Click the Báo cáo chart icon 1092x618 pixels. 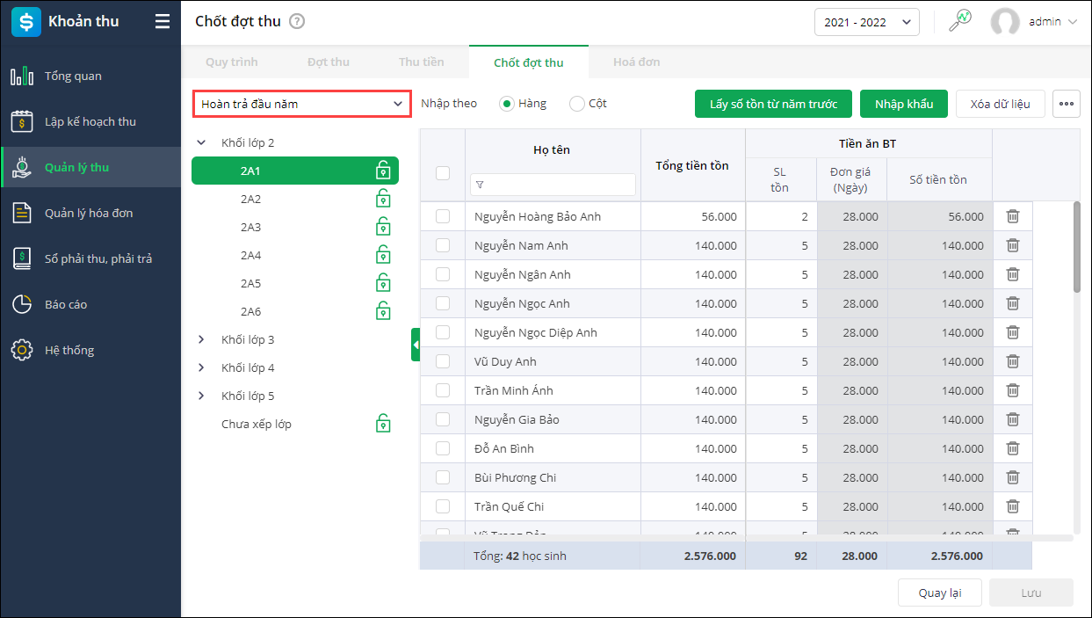click(22, 304)
